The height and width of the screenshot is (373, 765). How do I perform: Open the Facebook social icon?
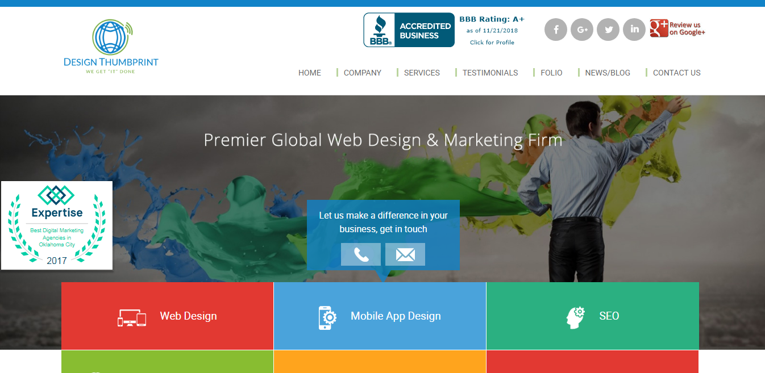pyautogui.click(x=556, y=30)
